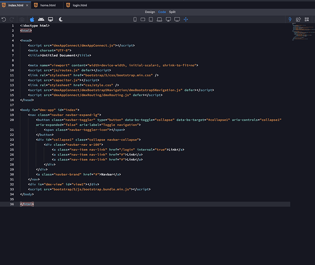Click the HTML5 icon on home.html tab
Screen dimensions: 315x265
(x=36, y=5)
